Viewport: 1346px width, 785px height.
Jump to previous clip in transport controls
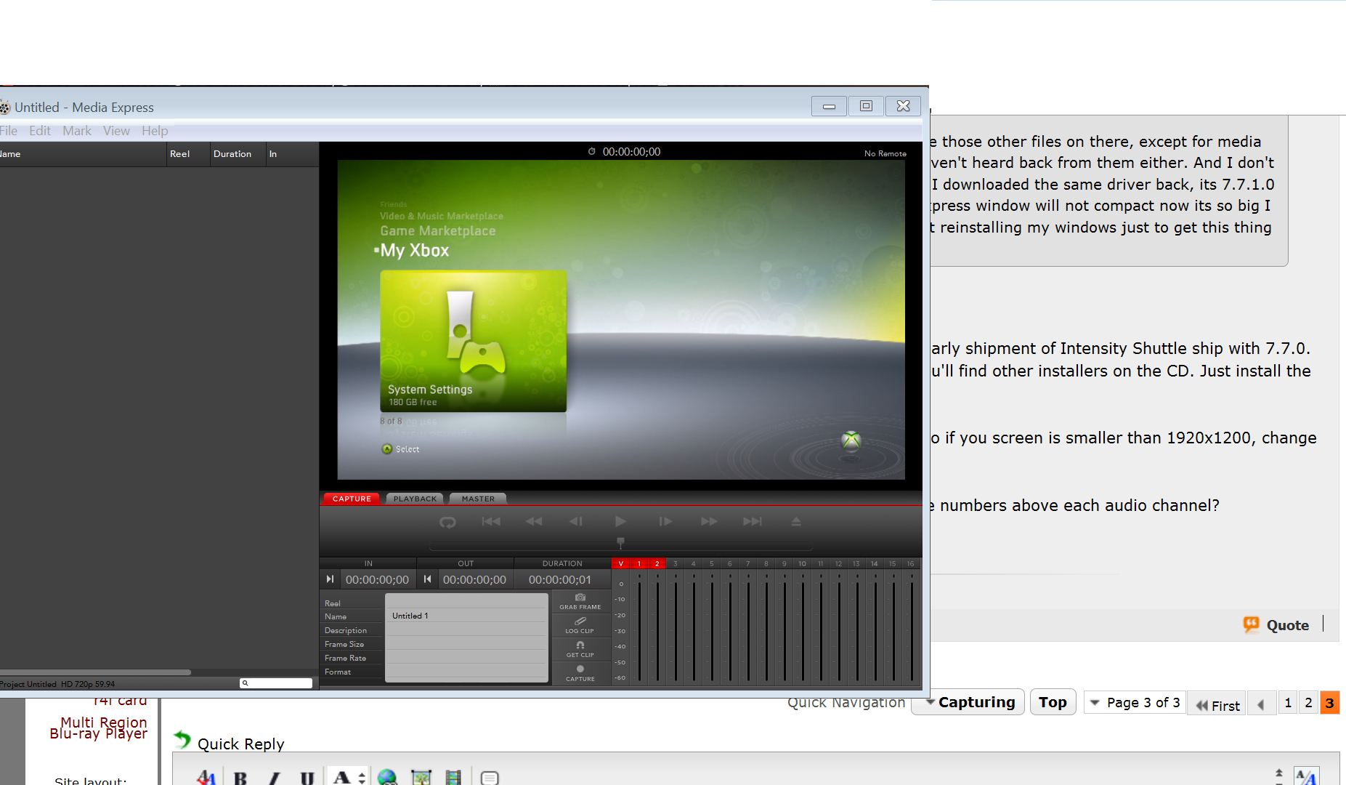pyautogui.click(x=491, y=522)
